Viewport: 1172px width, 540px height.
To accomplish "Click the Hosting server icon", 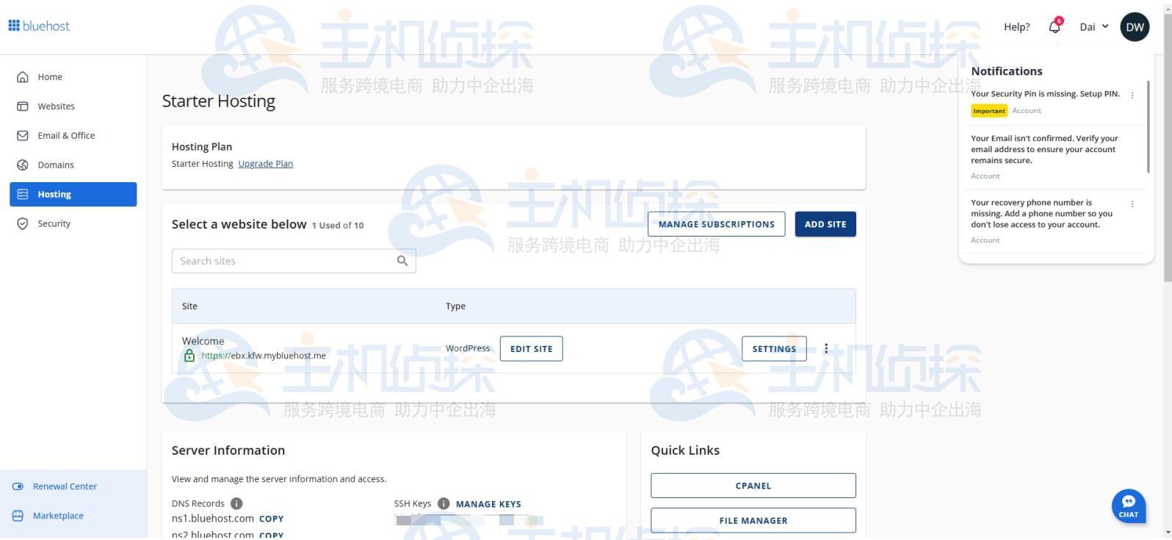I will click(23, 194).
